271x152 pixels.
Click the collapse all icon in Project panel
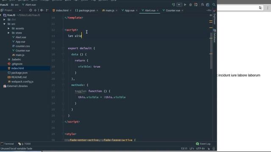point(36,10)
